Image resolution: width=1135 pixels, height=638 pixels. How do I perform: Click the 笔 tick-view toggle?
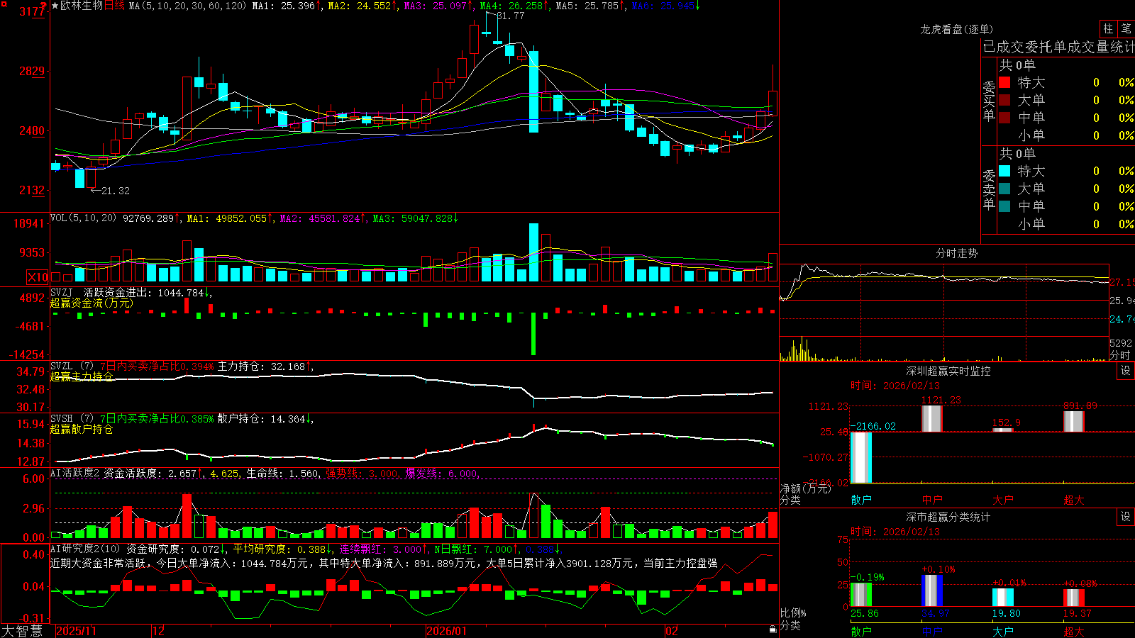[1126, 28]
